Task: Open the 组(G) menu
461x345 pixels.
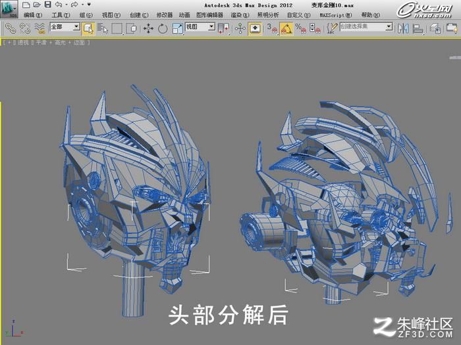Action: click(86, 15)
